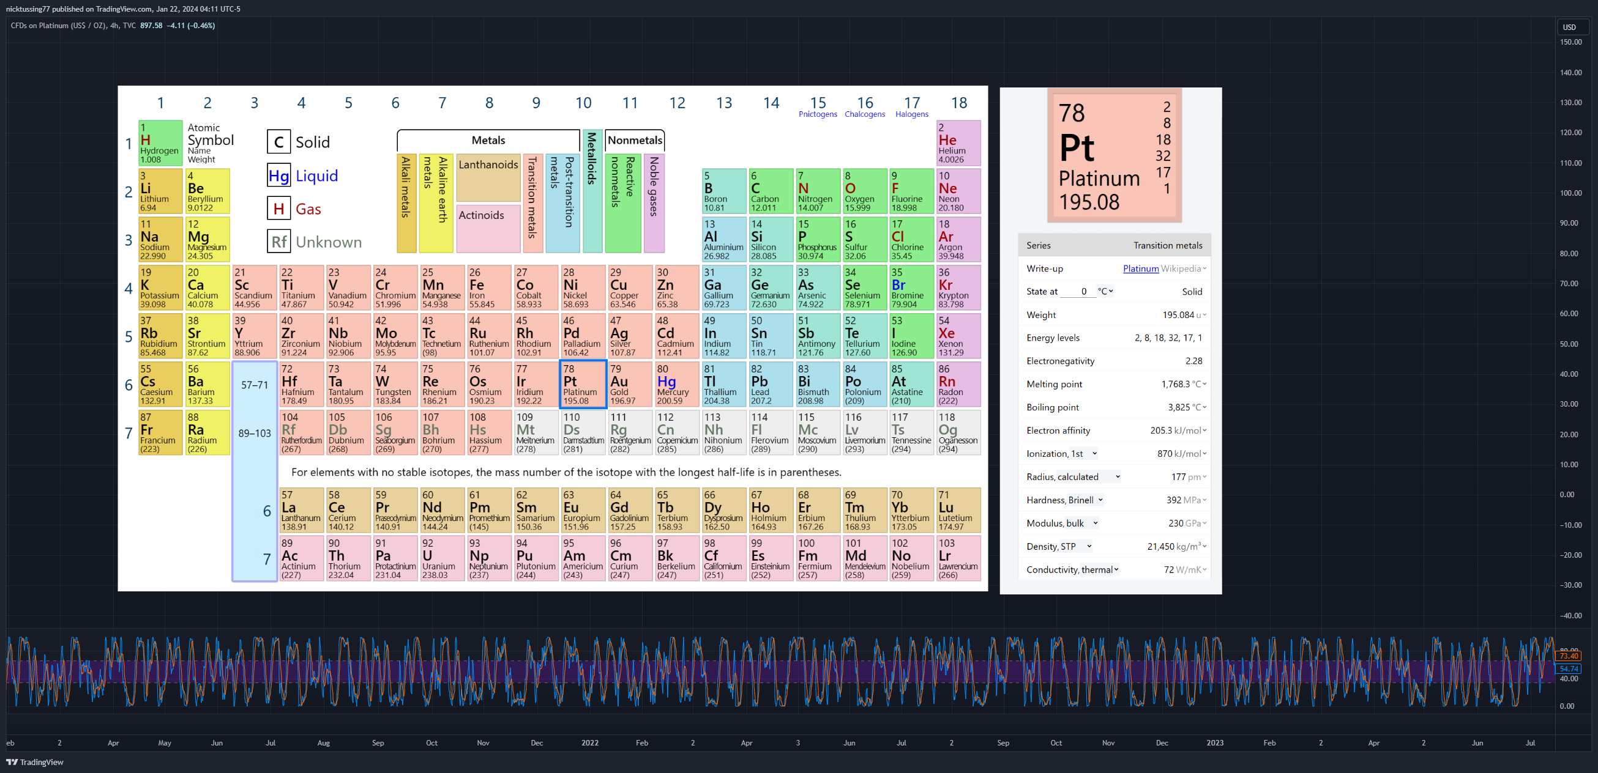The image size is (1598, 773).
Task: Click the Alkaline earth metals legend swatch
Action: point(436,203)
